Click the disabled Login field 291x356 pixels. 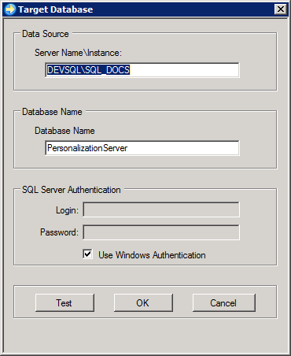pos(161,210)
